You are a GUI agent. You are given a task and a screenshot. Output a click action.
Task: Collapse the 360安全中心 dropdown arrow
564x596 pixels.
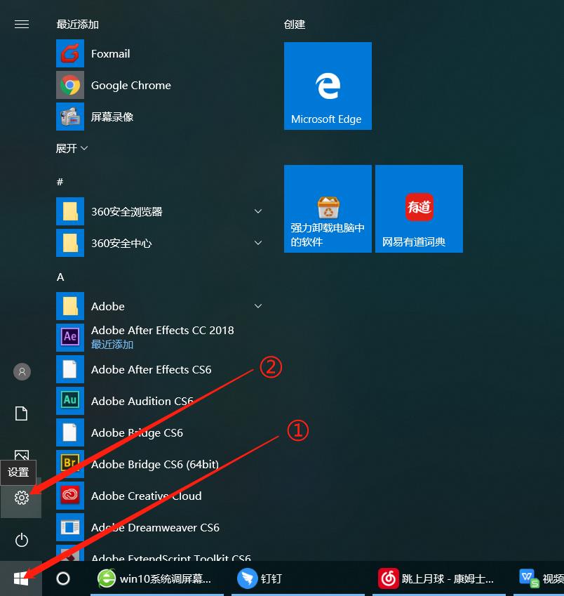[257, 243]
